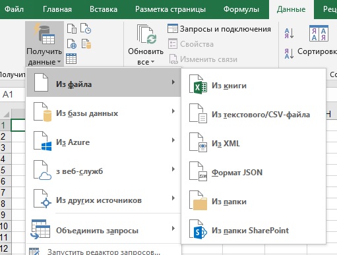The image size is (337, 255).
Task: Expand the Из Azure submenu
Action: point(104,142)
